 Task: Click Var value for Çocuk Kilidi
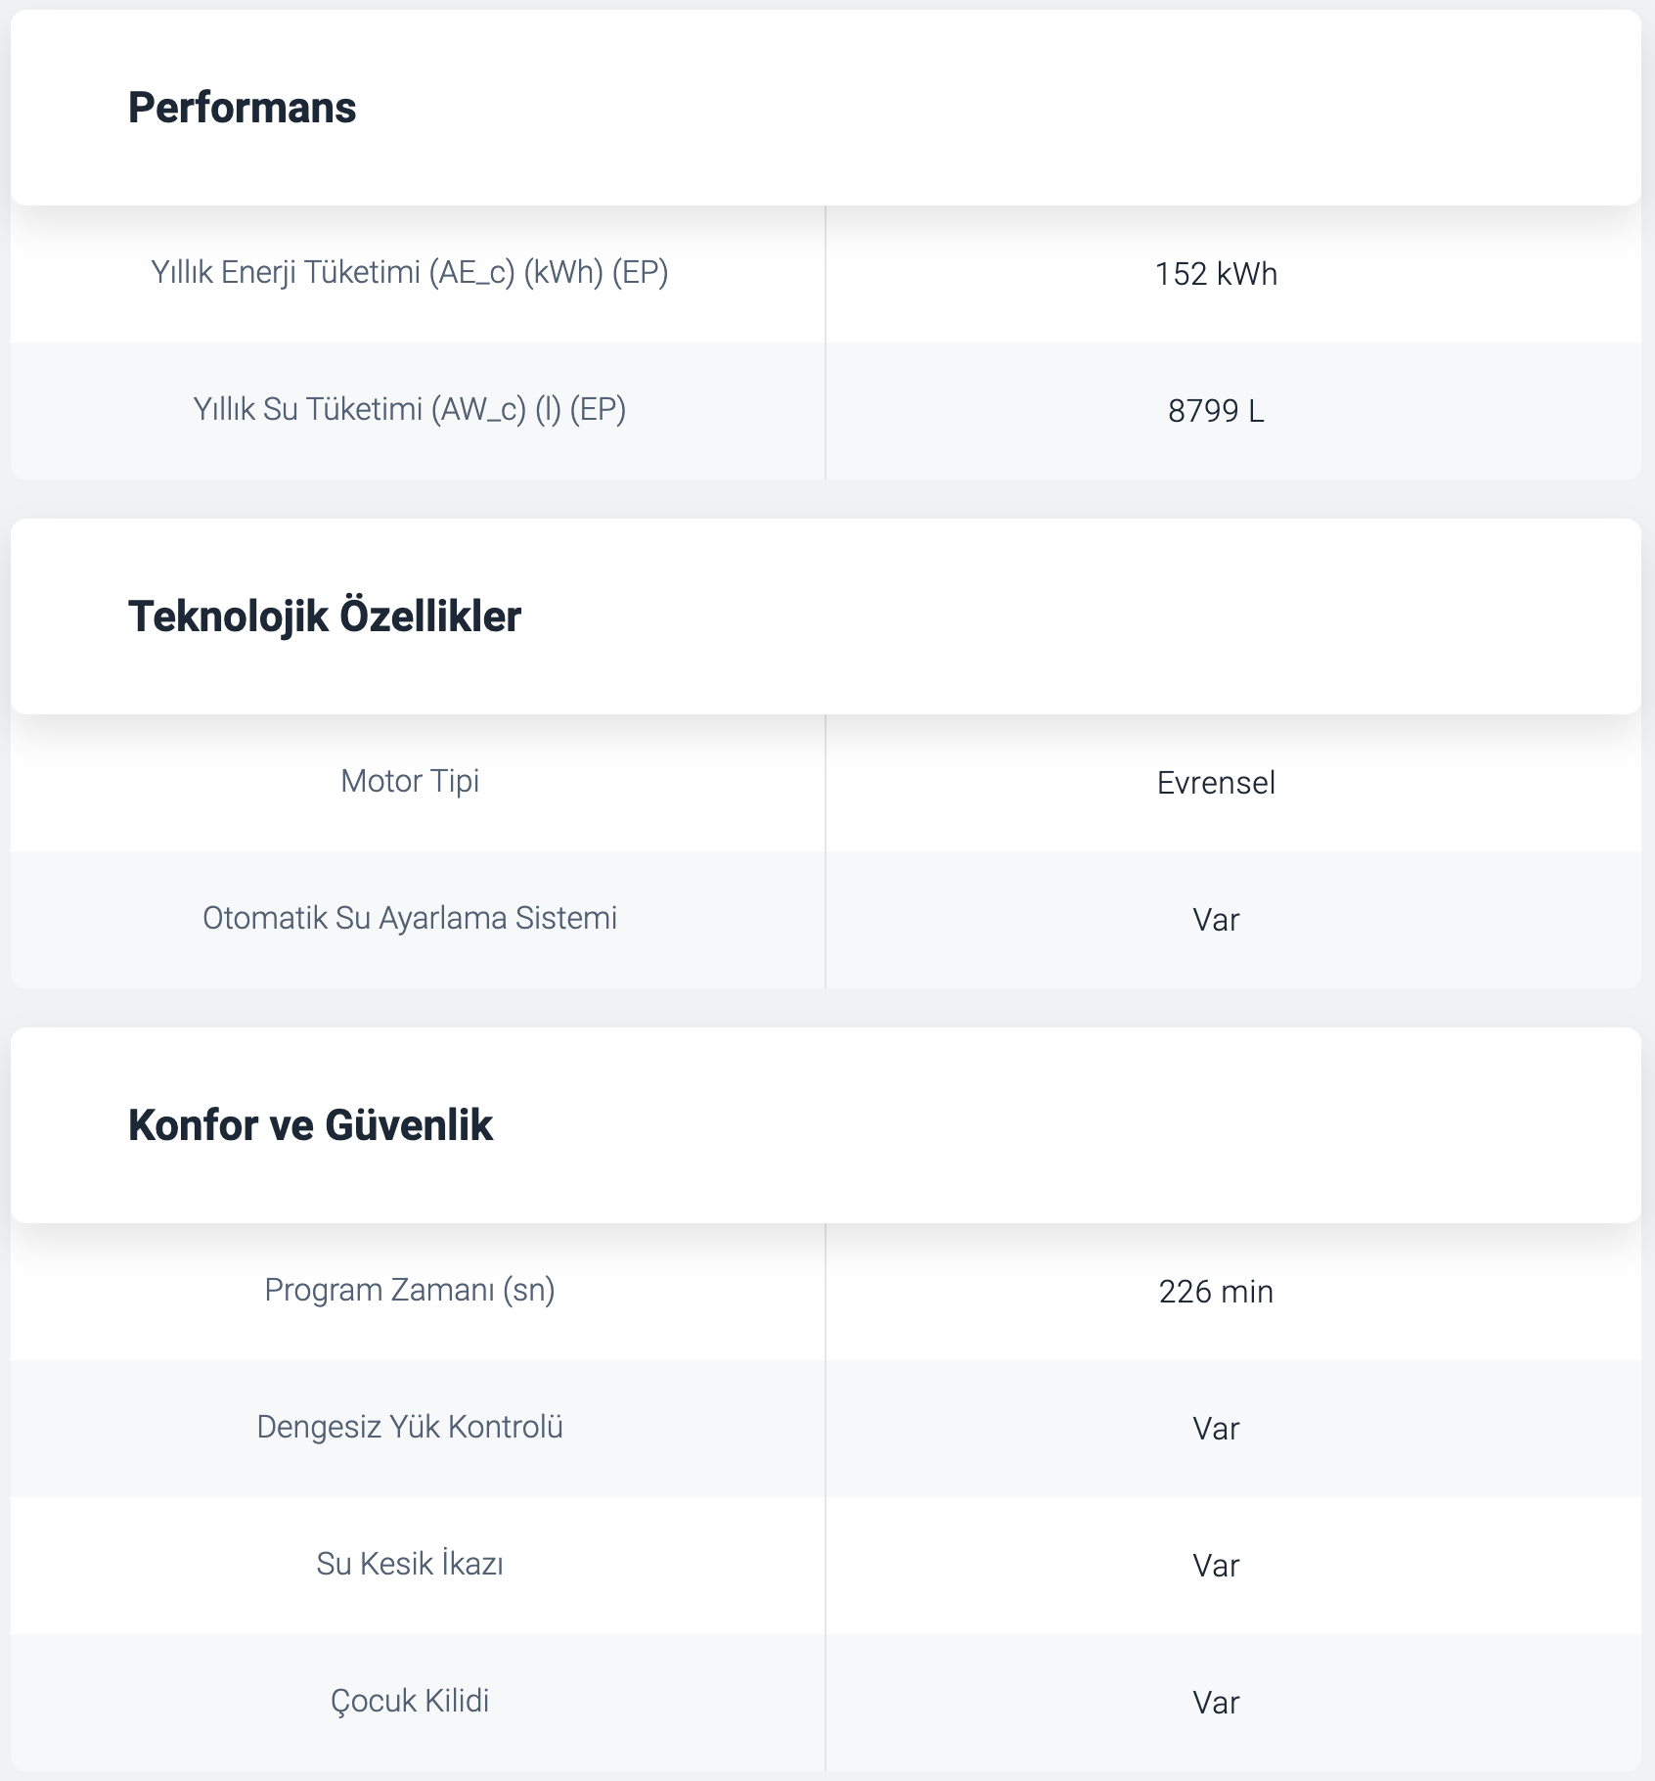pyautogui.click(x=1216, y=1703)
